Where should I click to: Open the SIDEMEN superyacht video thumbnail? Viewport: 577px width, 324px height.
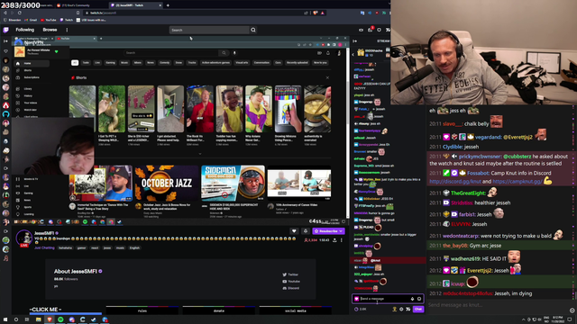tap(233, 183)
